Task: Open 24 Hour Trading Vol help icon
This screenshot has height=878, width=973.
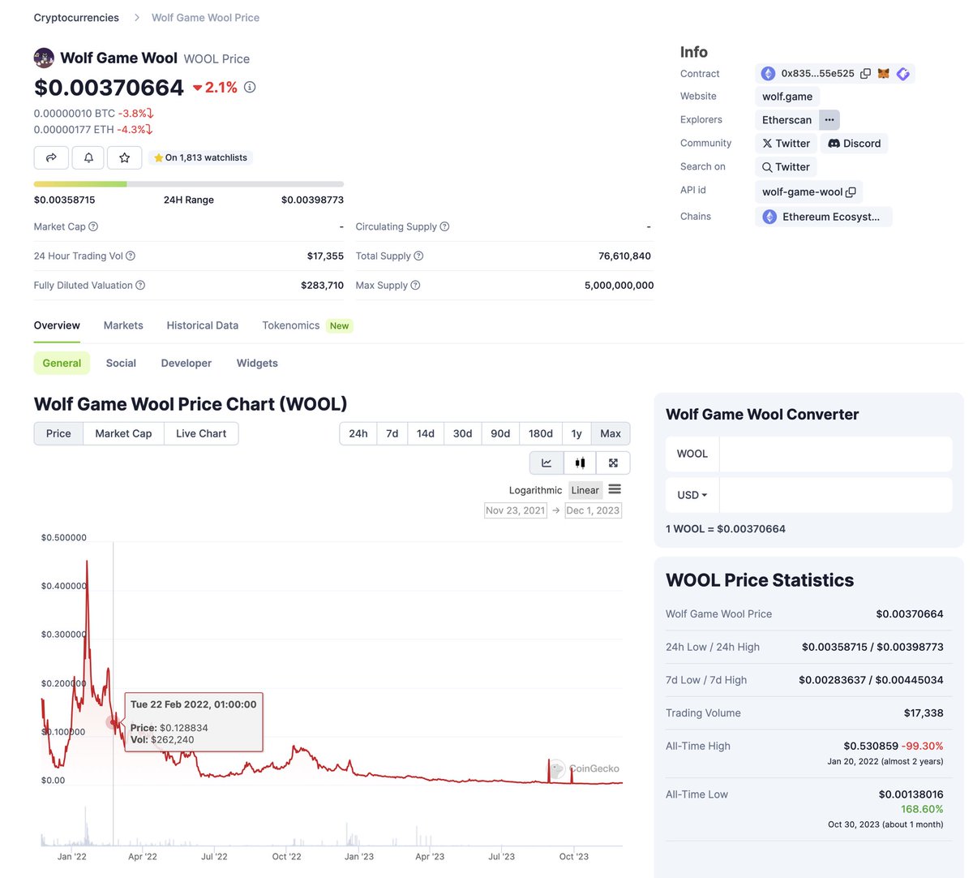Action: coord(131,256)
